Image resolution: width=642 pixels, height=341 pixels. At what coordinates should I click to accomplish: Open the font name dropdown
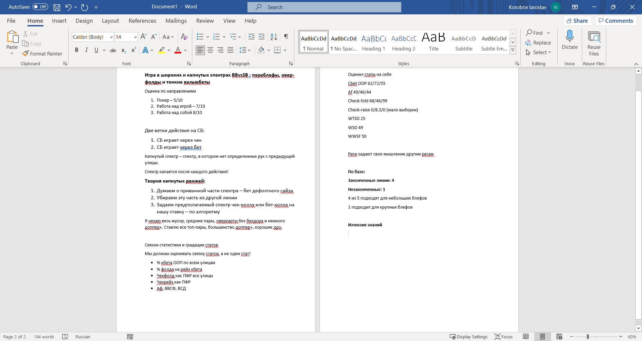pyautogui.click(x=111, y=37)
